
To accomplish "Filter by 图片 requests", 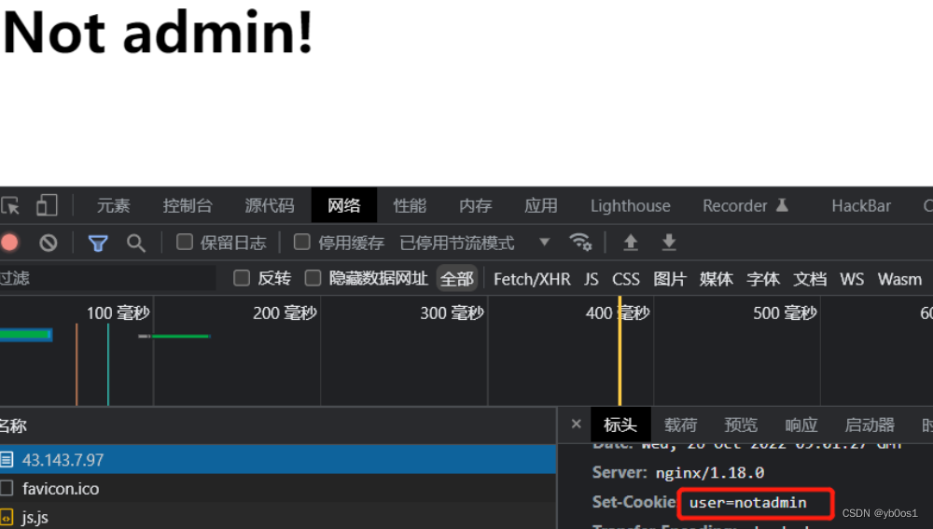I will click(669, 279).
